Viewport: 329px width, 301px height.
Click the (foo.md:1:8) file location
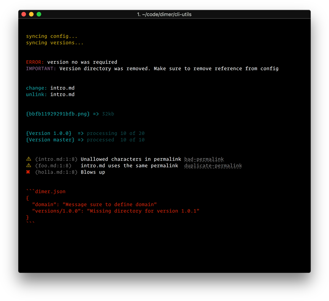click(x=53, y=166)
